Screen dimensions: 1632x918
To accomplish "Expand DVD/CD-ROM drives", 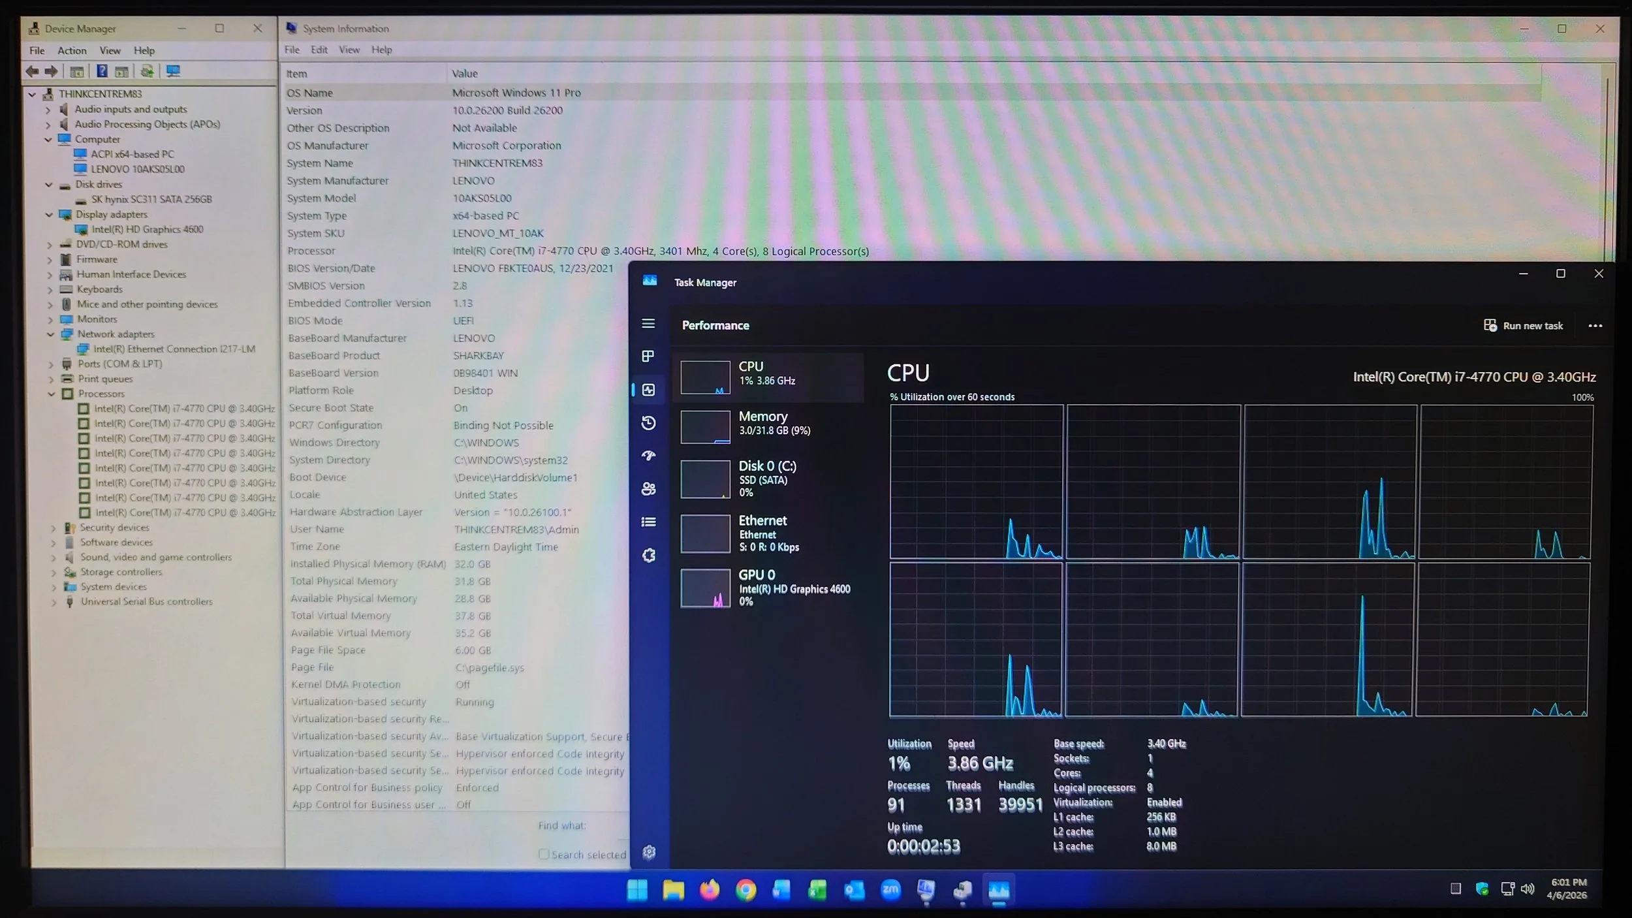I will click(x=50, y=245).
